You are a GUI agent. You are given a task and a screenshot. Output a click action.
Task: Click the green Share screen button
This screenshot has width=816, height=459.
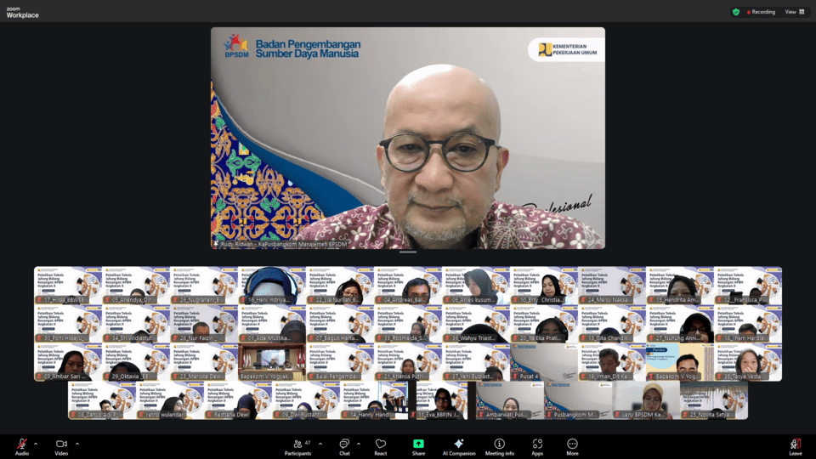coord(418,445)
